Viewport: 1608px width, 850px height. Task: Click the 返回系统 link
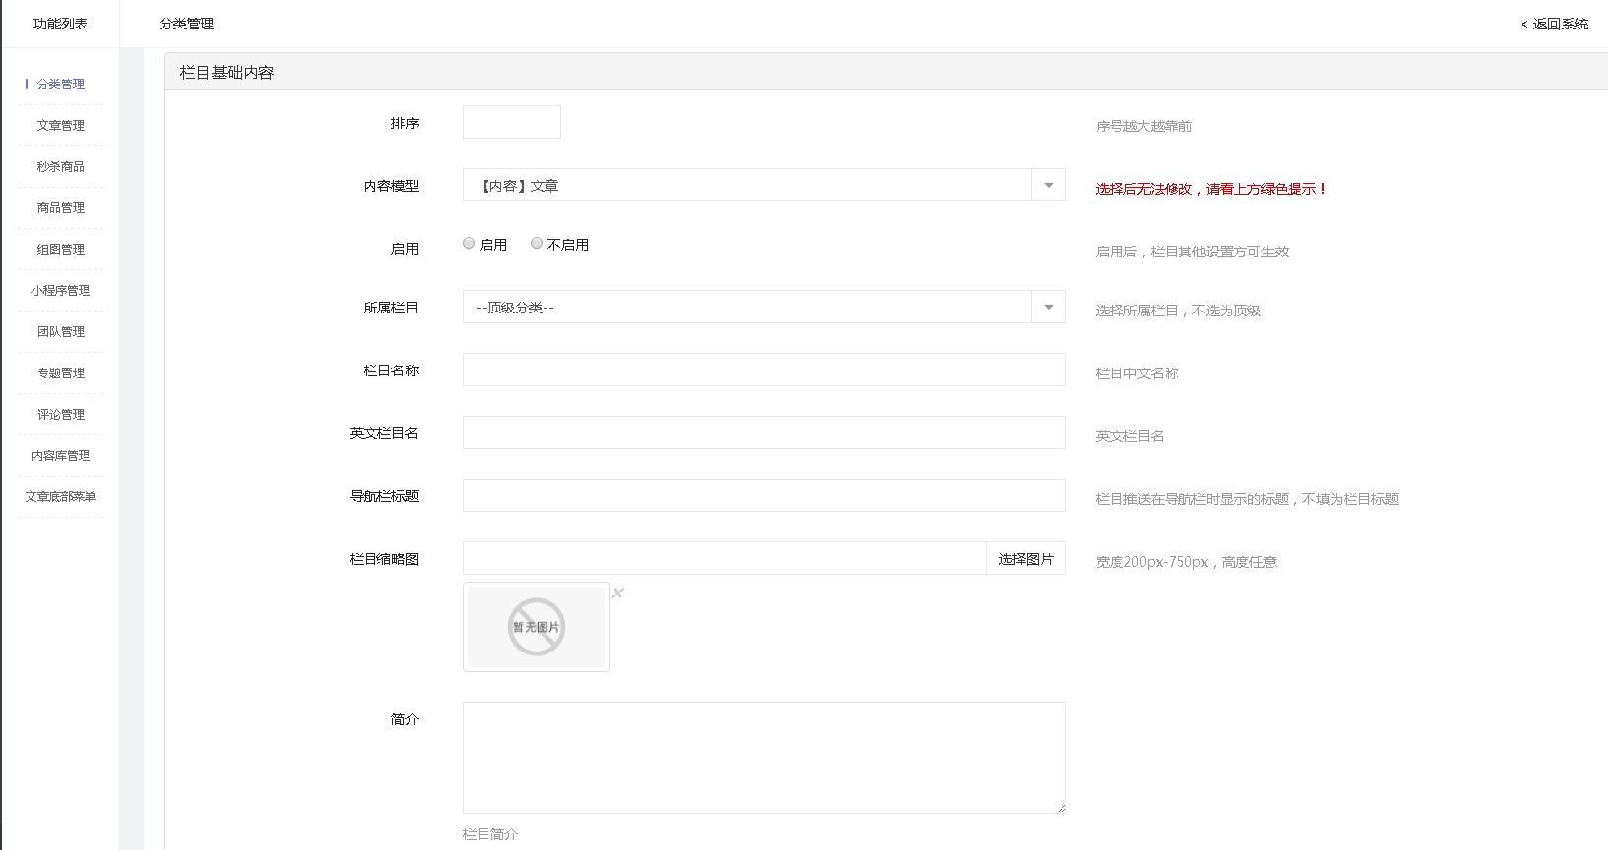(1555, 24)
